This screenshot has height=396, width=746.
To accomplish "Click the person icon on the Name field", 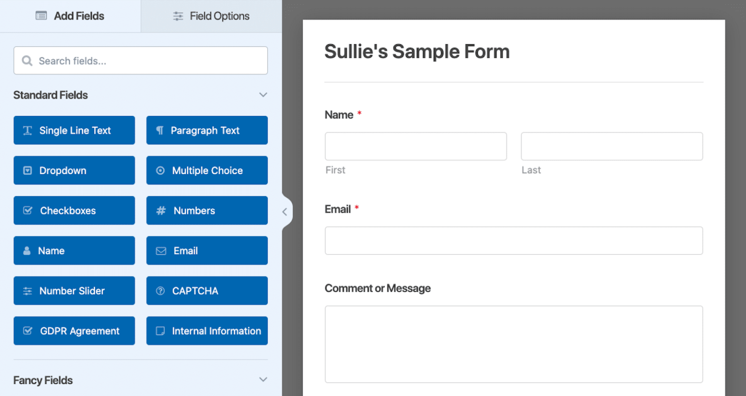I will pos(27,250).
